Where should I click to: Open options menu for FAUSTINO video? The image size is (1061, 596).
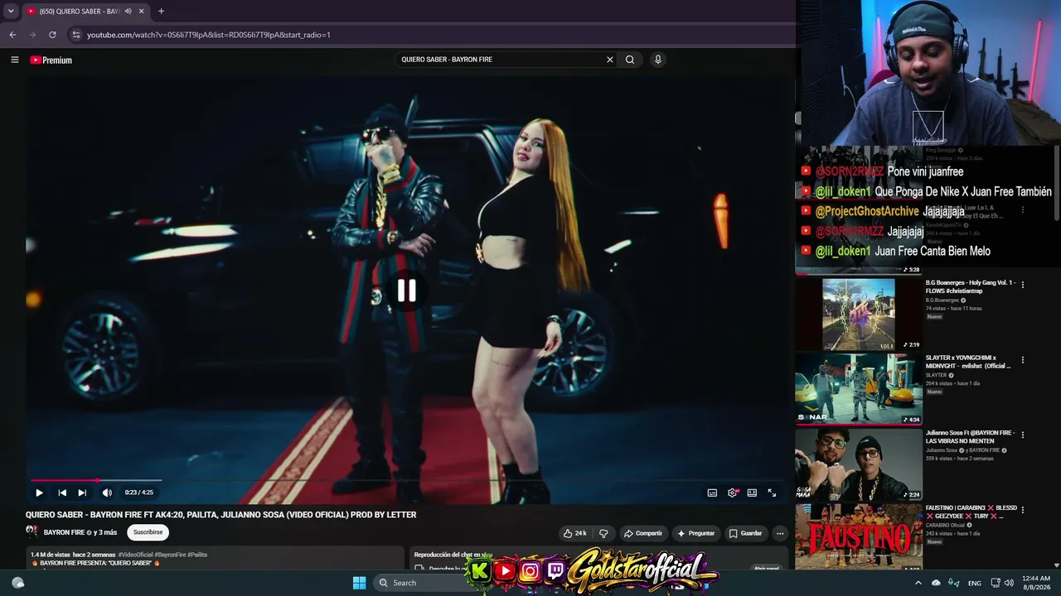point(1023,510)
